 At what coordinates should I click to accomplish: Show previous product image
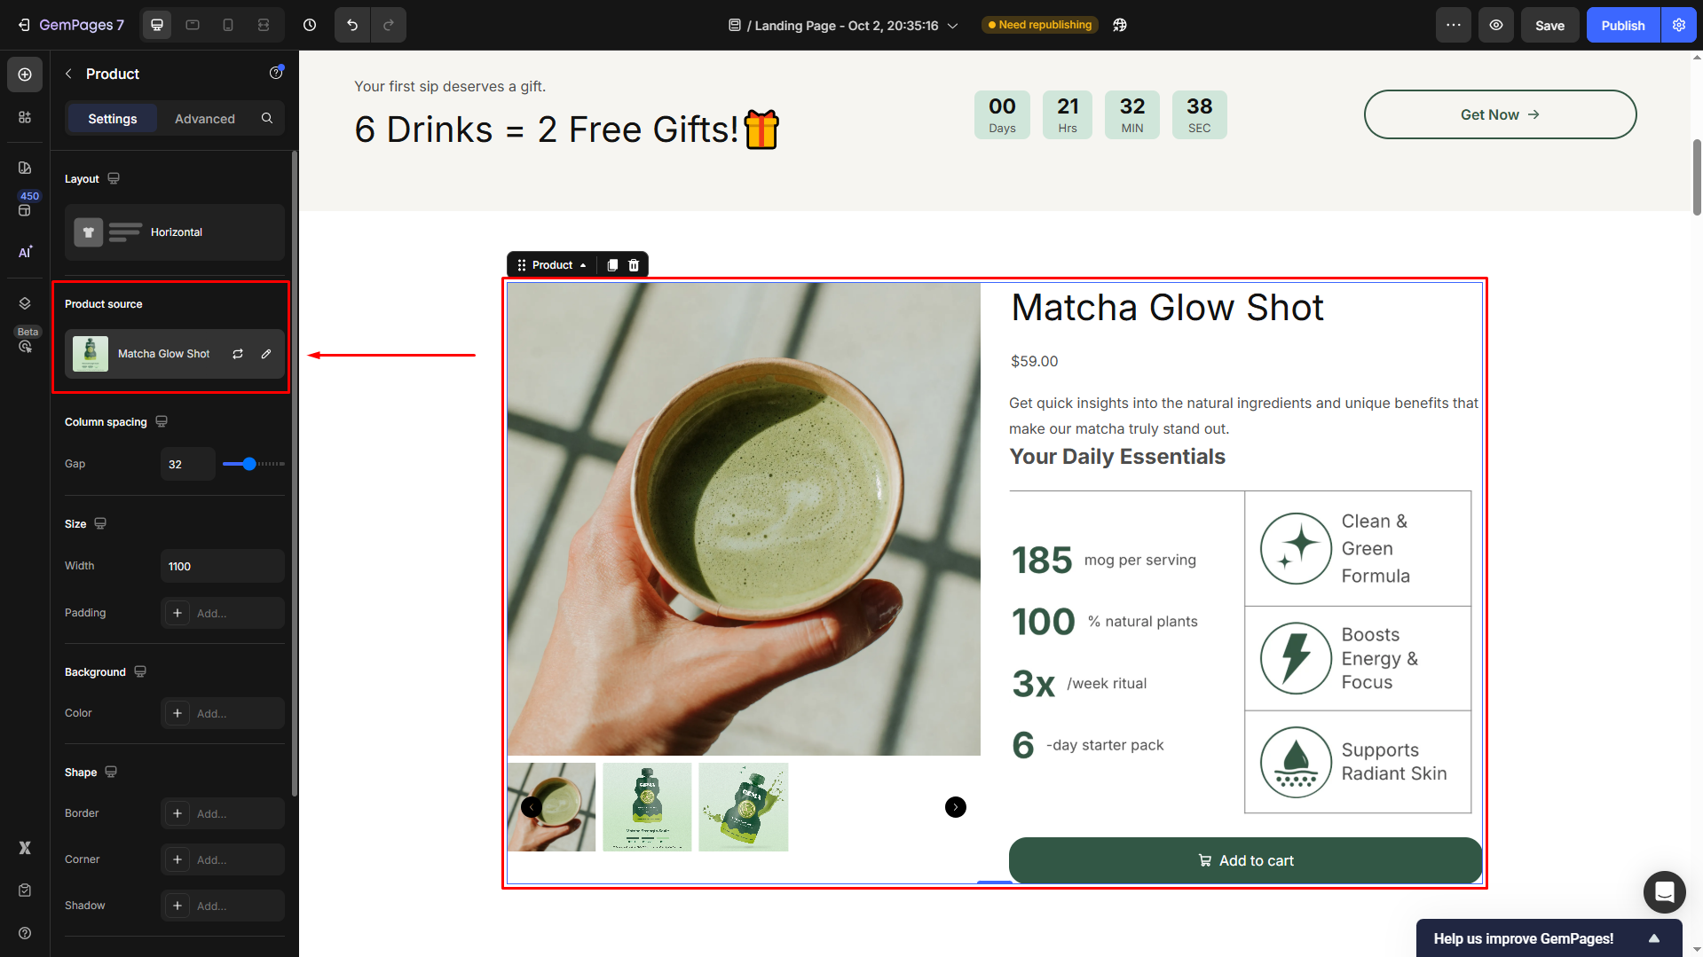[532, 807]
